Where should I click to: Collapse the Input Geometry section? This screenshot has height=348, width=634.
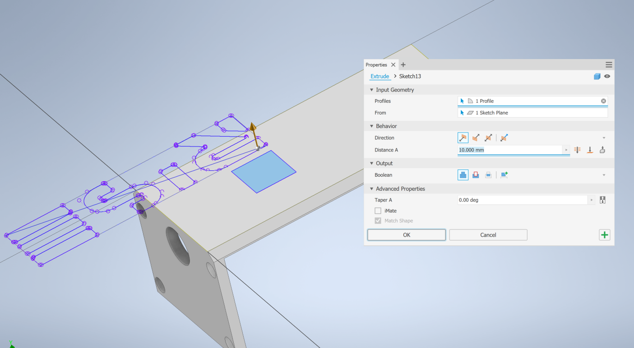tap(371, 90)
